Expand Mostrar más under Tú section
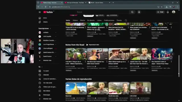 (x=47, y=99)
